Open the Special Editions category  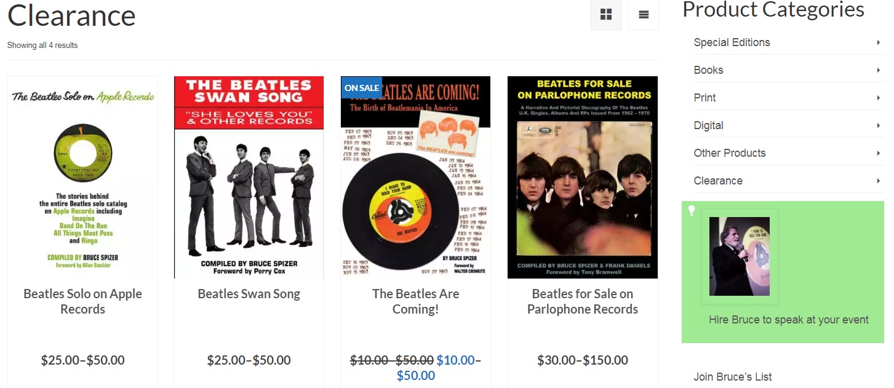[732, 42]
